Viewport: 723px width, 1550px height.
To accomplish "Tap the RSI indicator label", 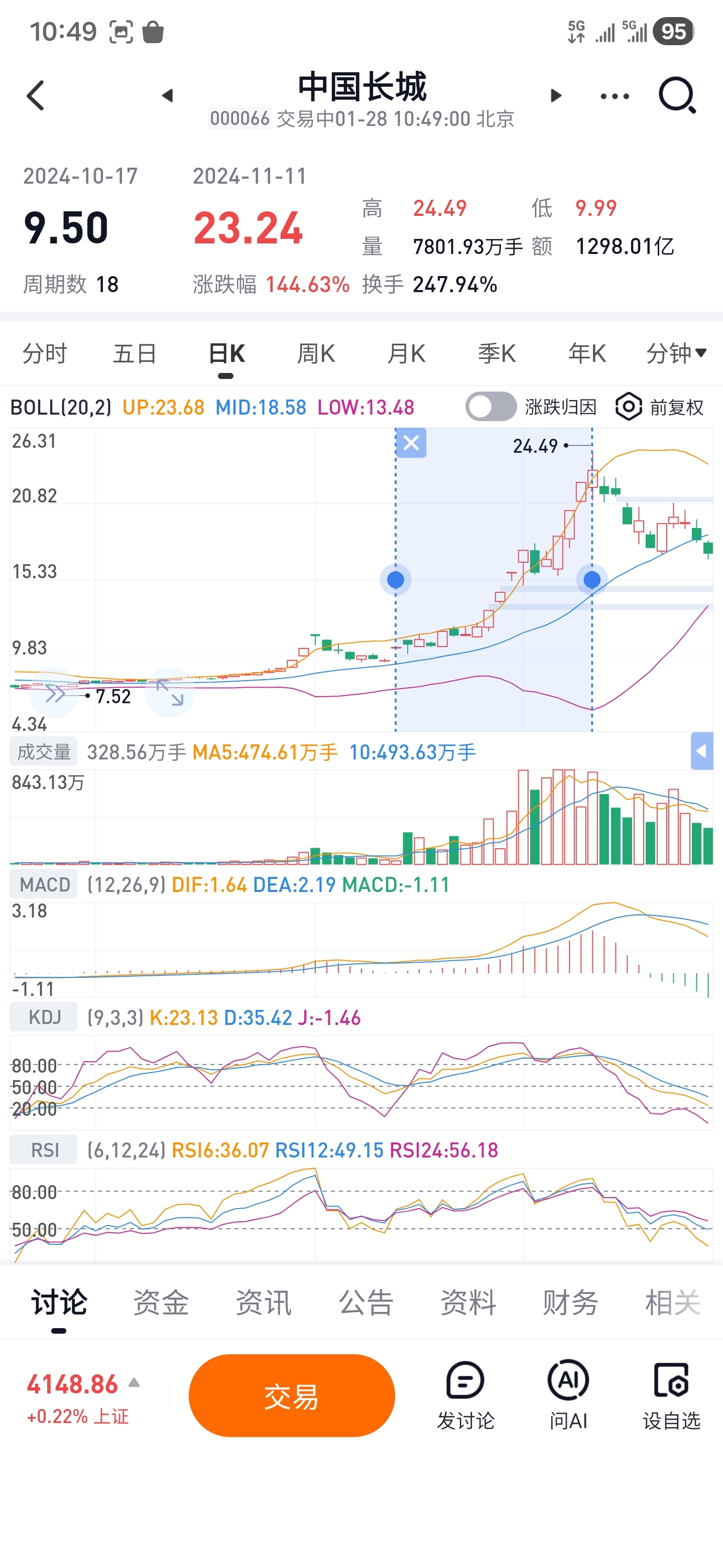I will click(44, 1150).
